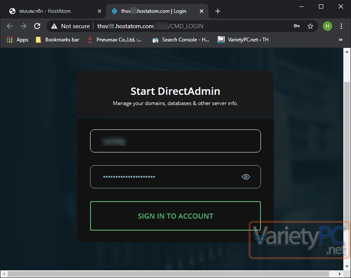Click horizontal scrollbar left arrow

click(4, 274)
